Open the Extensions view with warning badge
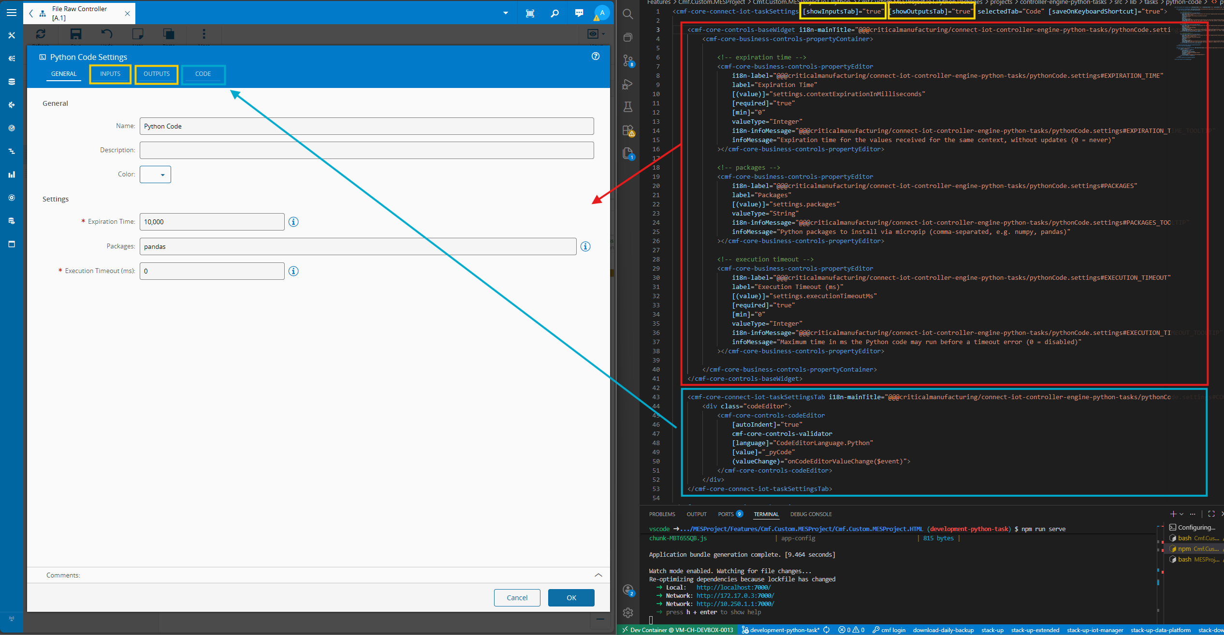Image resolution: width=1224 pixels, height=635 pixels. point(628,130)
